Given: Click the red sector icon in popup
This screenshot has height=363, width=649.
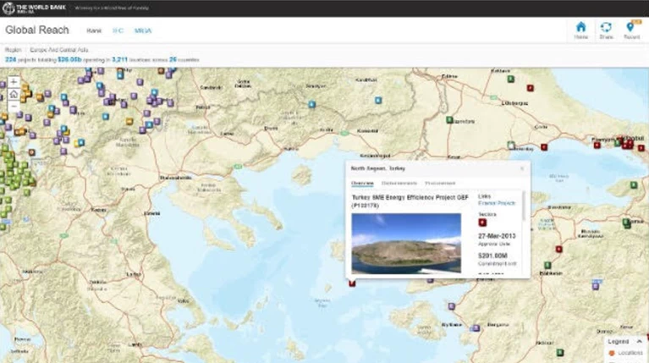Looking at the screenshot, I should tap(482, 223).
